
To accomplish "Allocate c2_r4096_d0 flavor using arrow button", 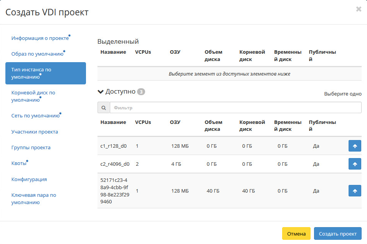I will (354, 164).
